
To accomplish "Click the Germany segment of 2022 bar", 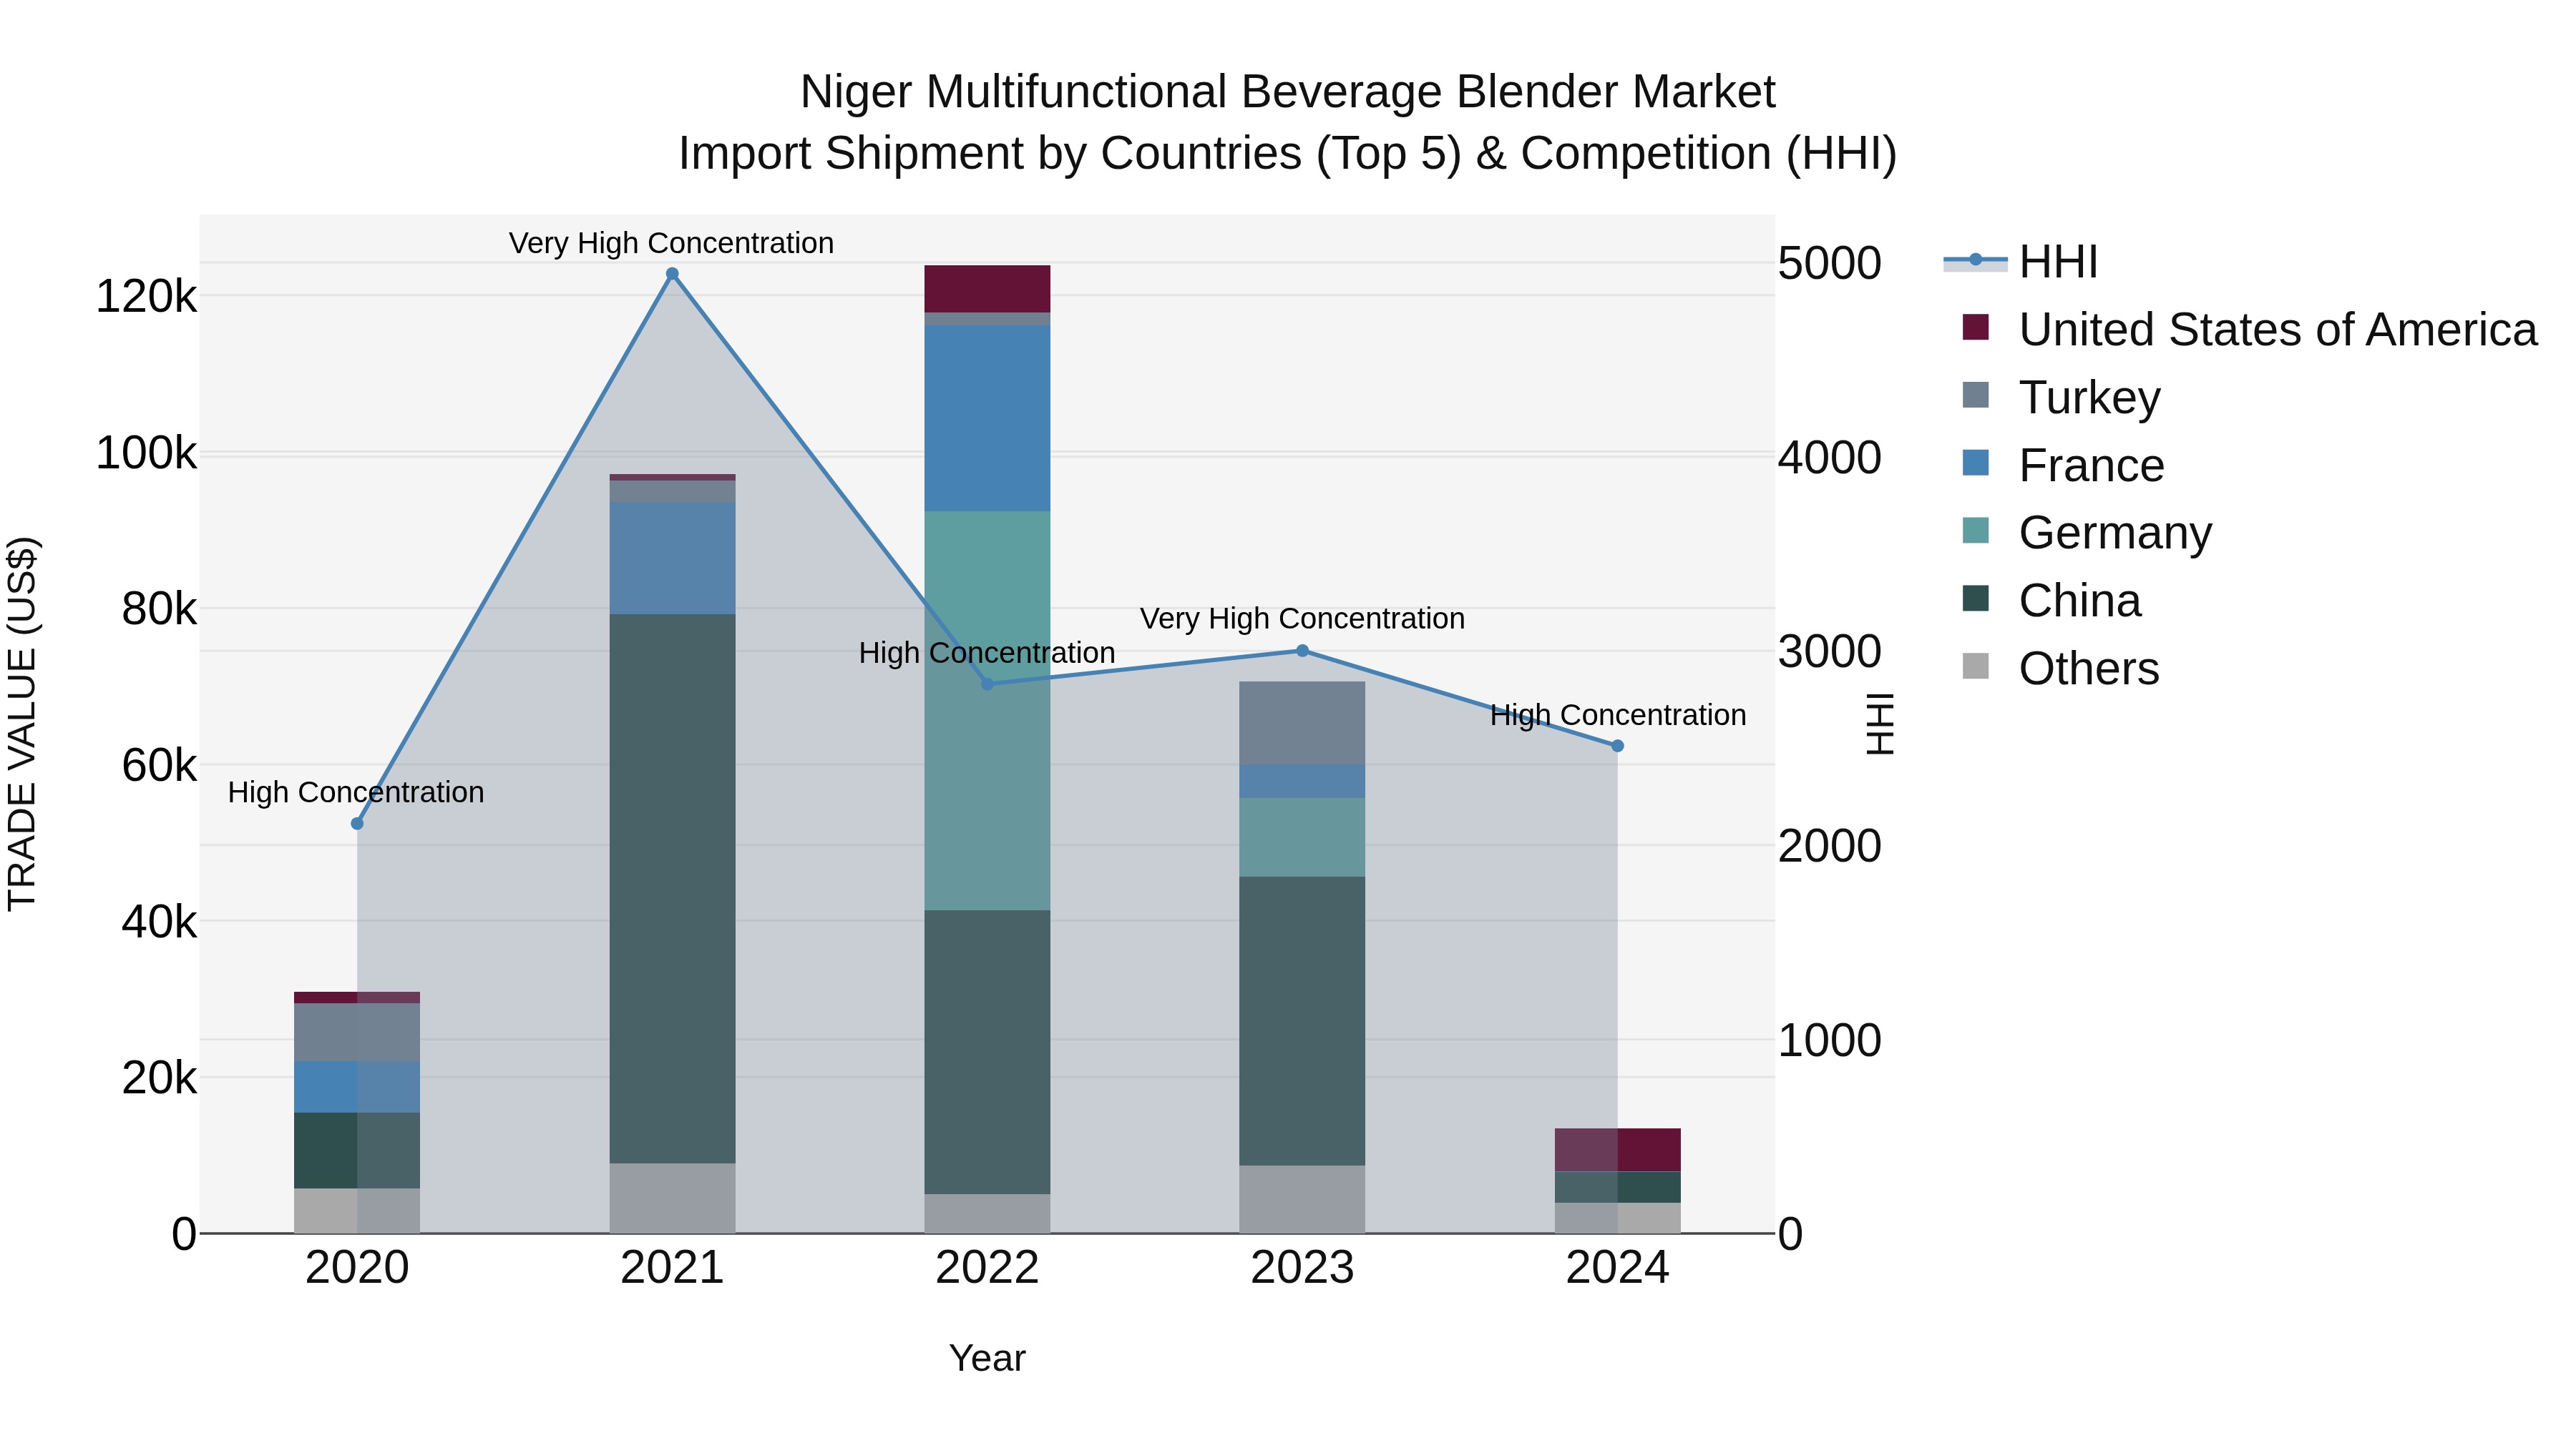I will [x=987, y=711].
